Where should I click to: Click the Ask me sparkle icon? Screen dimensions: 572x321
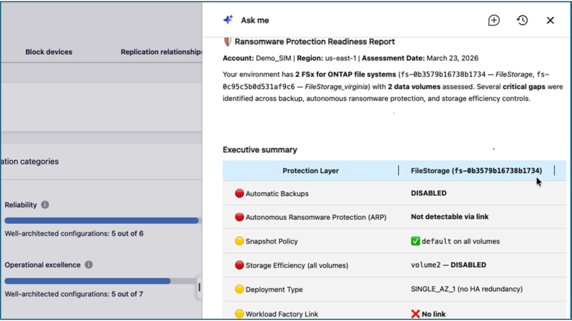tap(228, 19)
